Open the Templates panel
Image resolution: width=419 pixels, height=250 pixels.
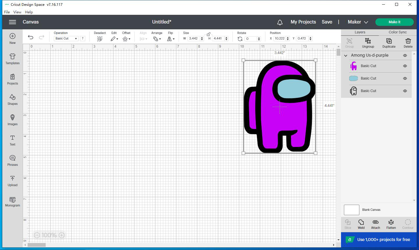(13, 59)
